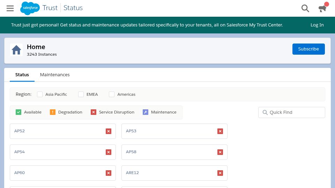Open the AP60 instance card
Screen dimensions: 335x188
(x=63, y=173)
